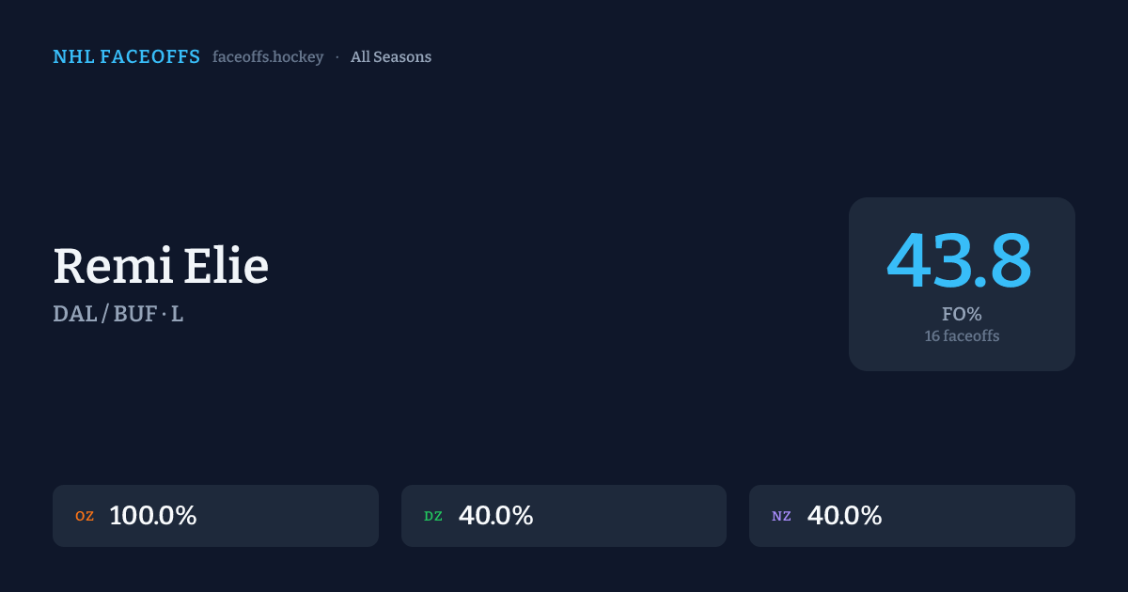Click the green DZ zone label
This screenshot has width=1128, height=592.
pyautogui.click(x=433, y=516)
